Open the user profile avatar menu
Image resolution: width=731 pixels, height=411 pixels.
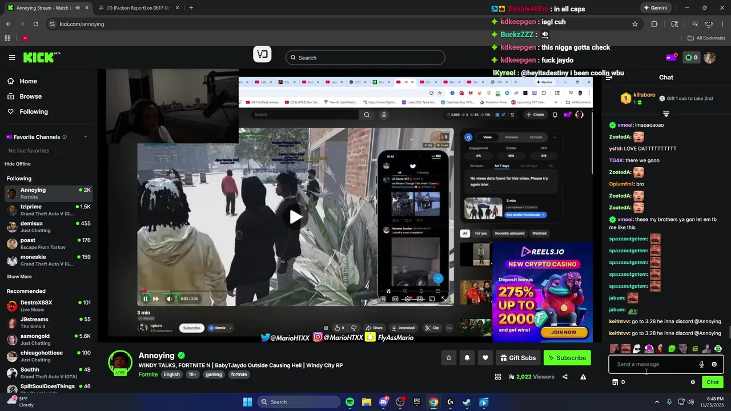[x=710, y=58]
